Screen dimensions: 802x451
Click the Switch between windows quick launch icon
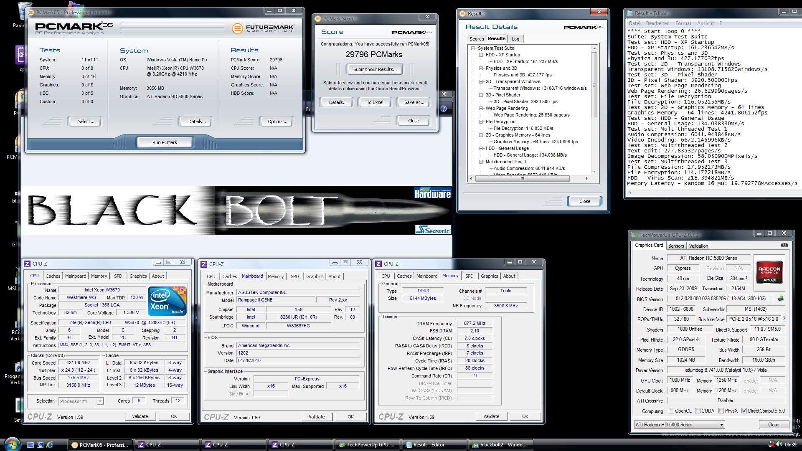40,445
